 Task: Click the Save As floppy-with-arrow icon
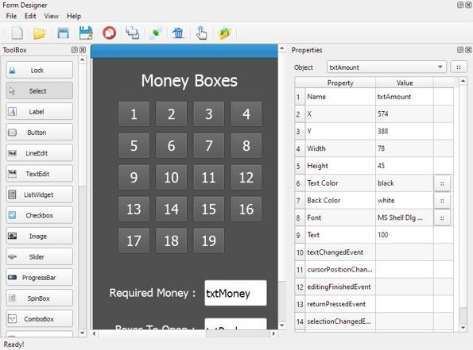click(86, 33)
